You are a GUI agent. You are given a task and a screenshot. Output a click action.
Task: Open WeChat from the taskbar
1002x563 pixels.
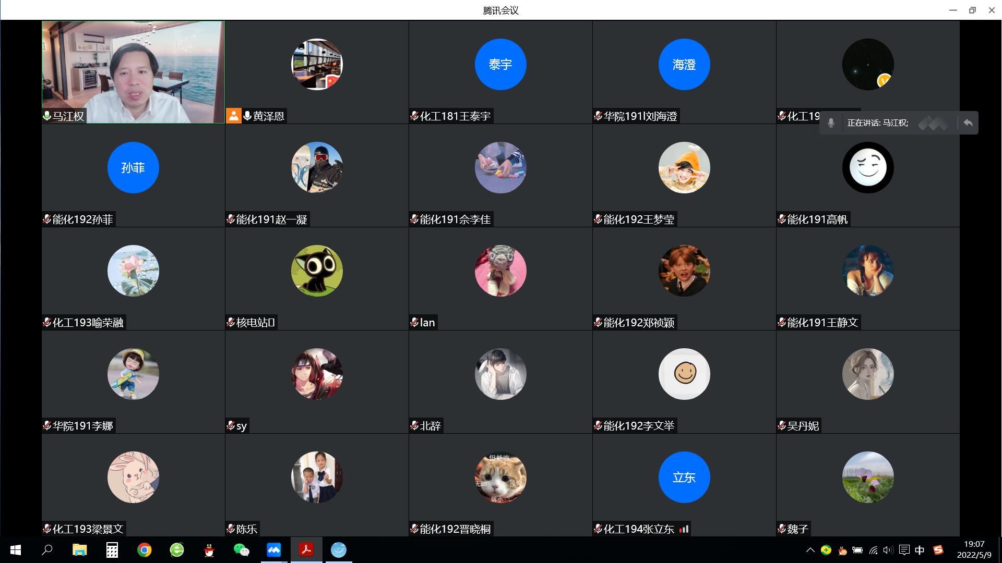pos(241,550)
